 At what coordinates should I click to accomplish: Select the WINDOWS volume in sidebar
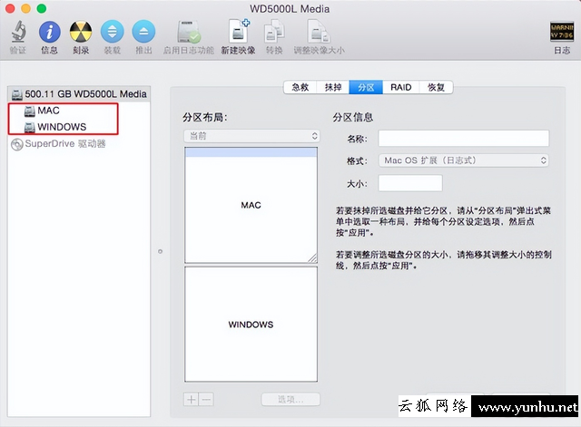click(x=55, y=127)
